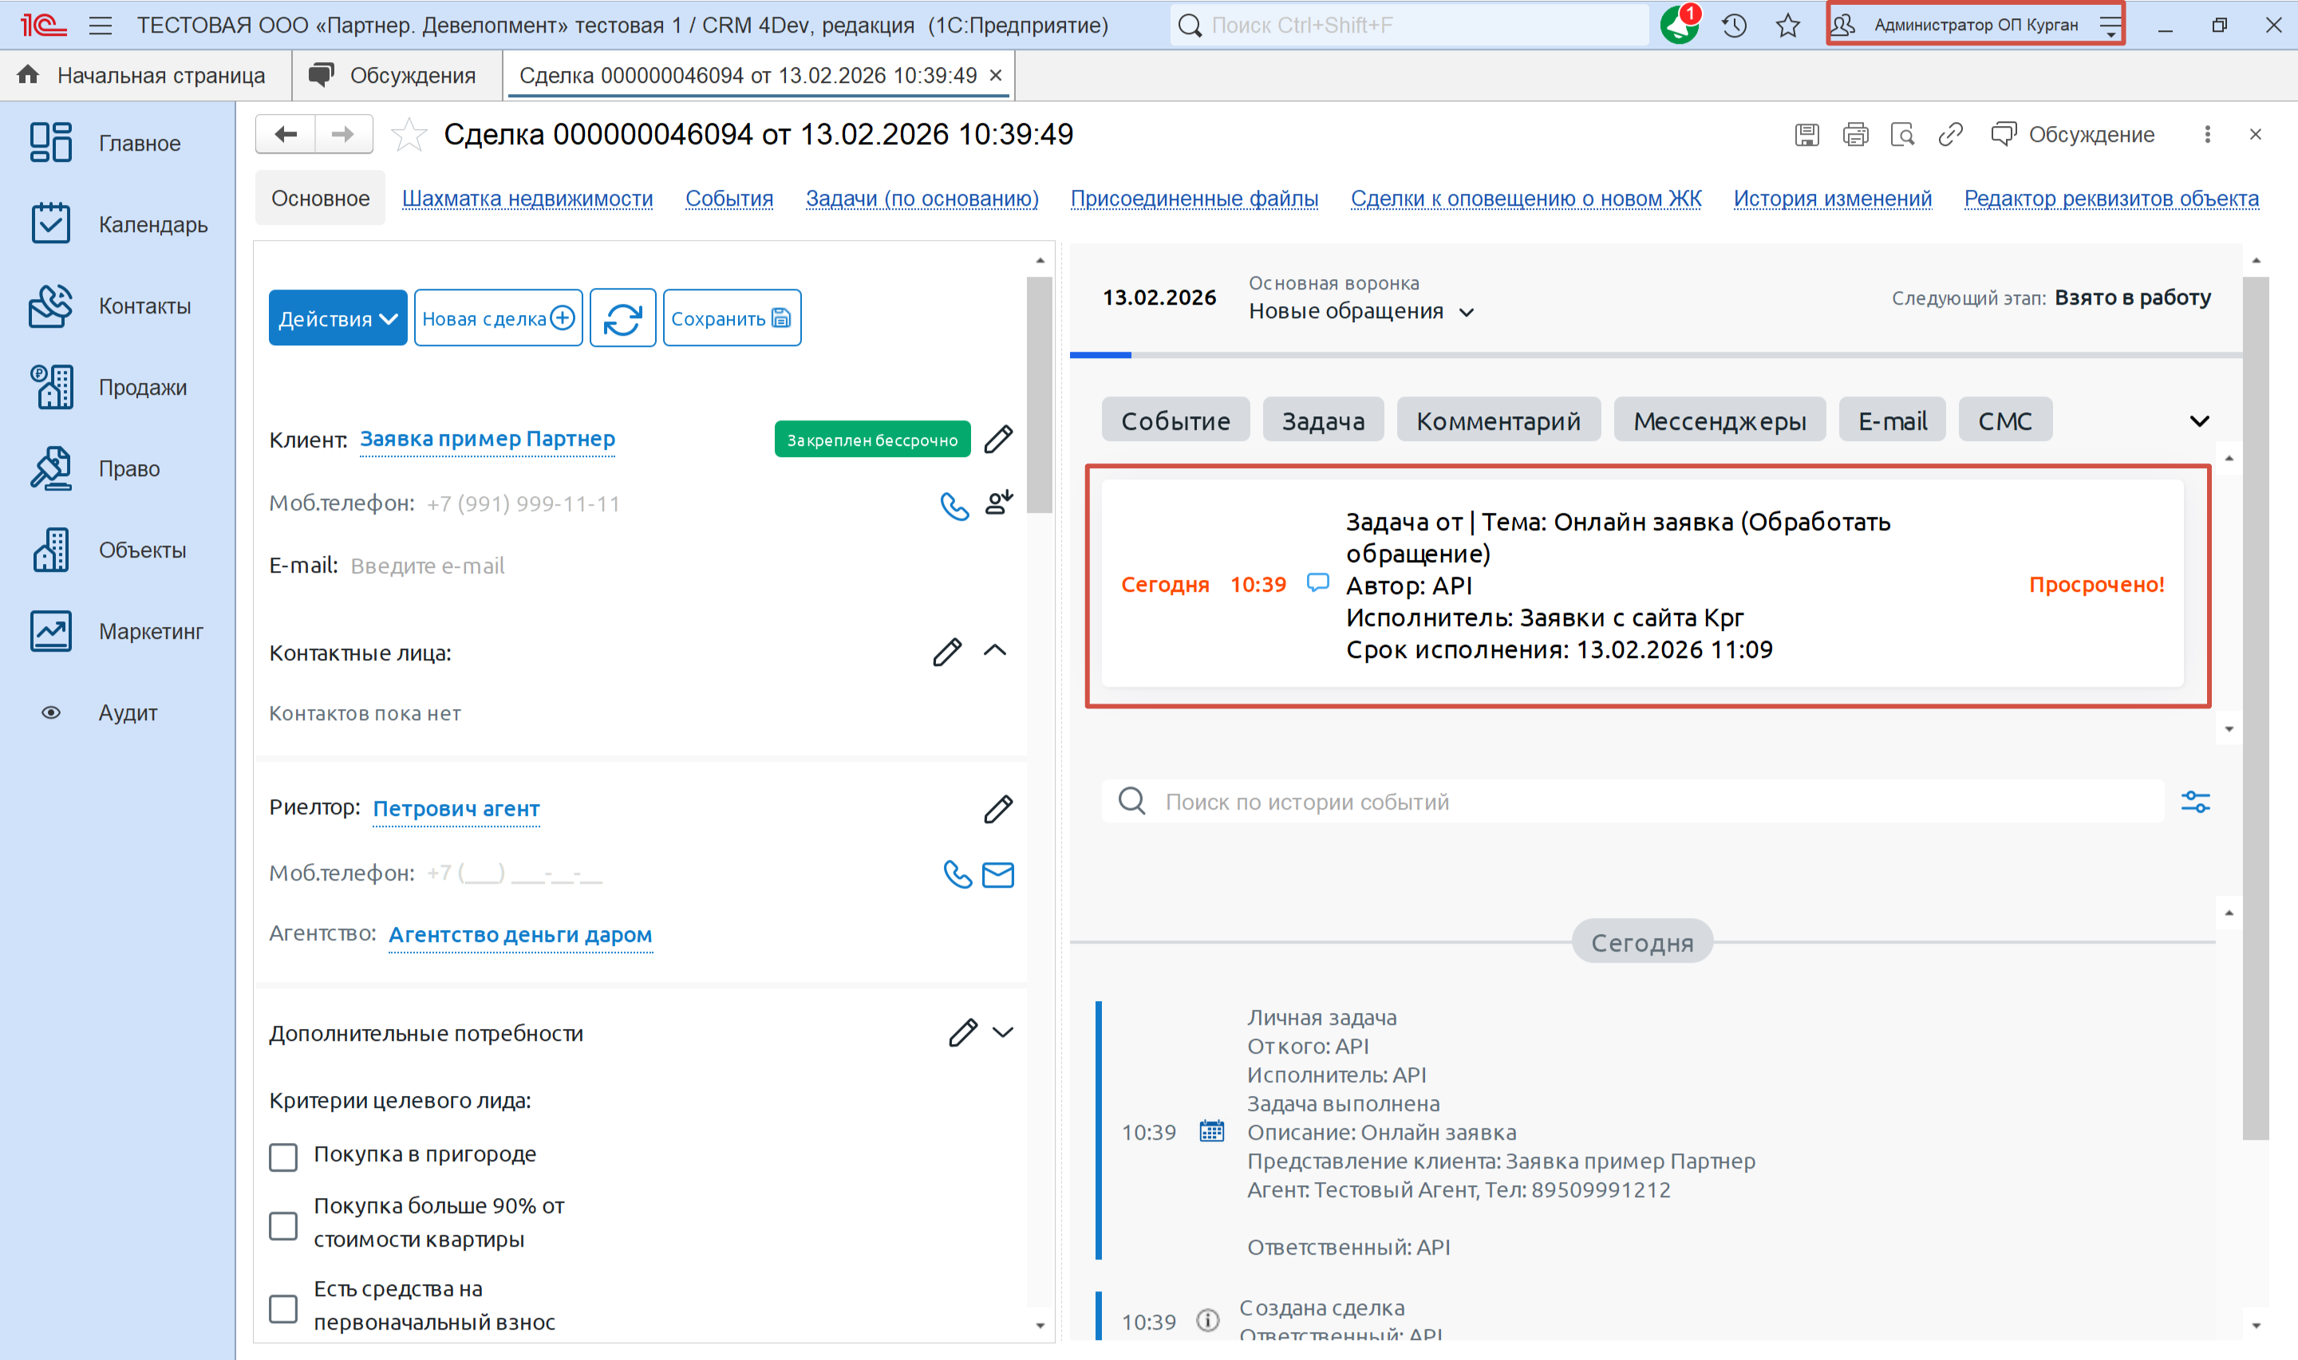Click the phone call icon beside client's mobile
This screenshot has height=1360, width=2298.
pos(954,505)
